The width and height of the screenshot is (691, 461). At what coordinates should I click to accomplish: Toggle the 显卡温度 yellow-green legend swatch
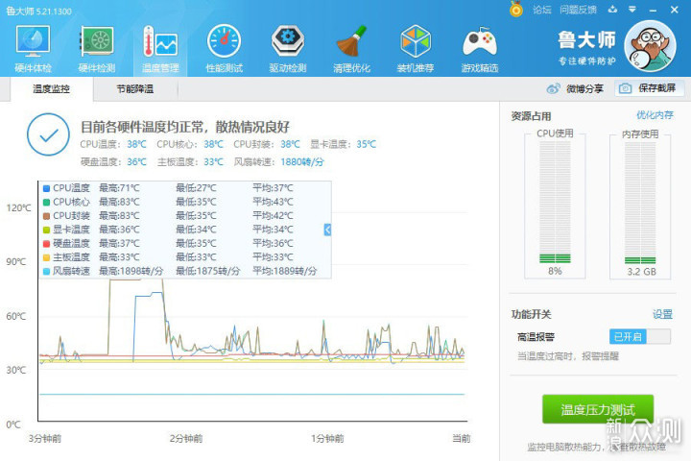[46, 230]
